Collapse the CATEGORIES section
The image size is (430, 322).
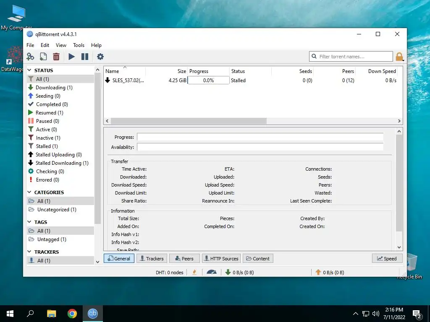(29, 192)
